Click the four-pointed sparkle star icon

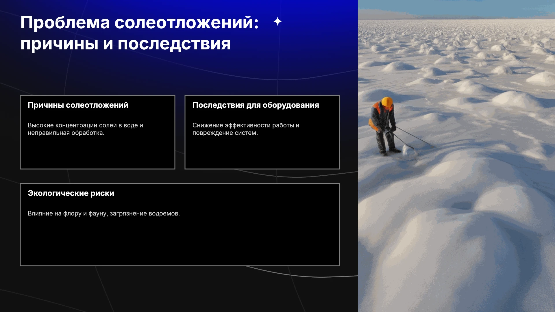tap(277, 21)
